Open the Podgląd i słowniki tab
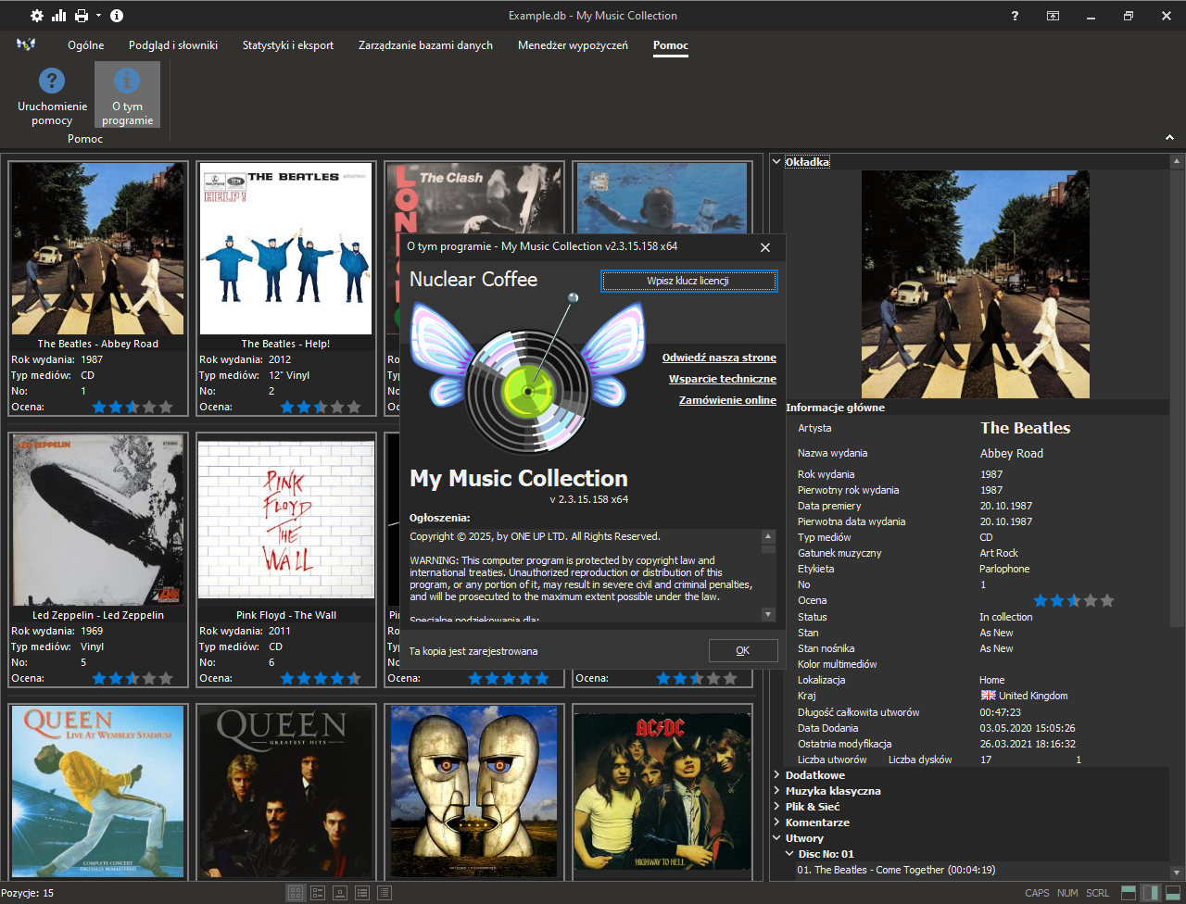 [173, 44]
